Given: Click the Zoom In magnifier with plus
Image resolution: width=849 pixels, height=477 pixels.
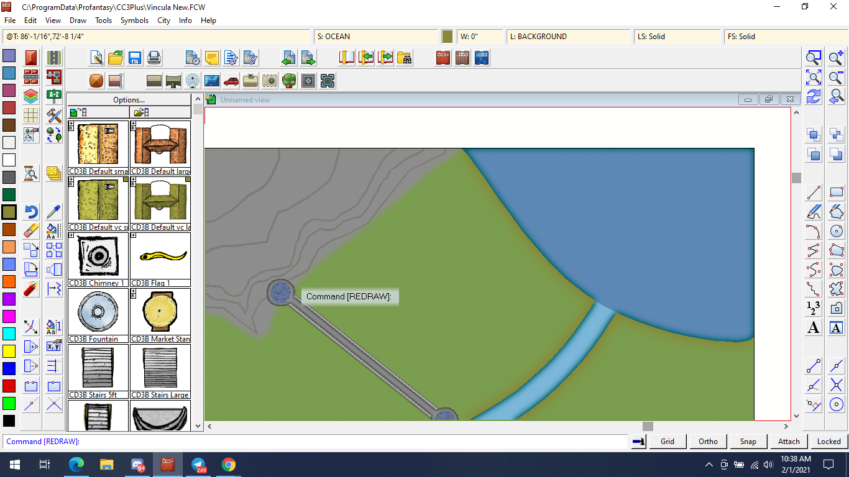Looking at the screenshot, I should [837, 58].
